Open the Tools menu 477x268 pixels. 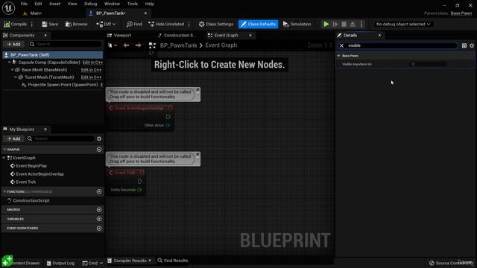(x=133, y=4)
